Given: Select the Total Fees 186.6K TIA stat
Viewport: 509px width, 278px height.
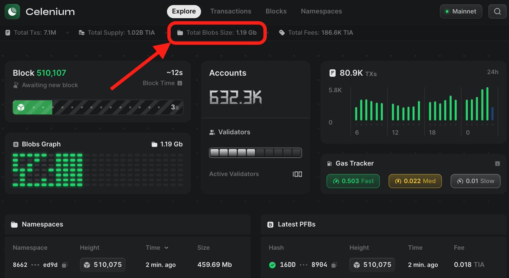Looking at the screenshot, I should (x=316, y=33).
